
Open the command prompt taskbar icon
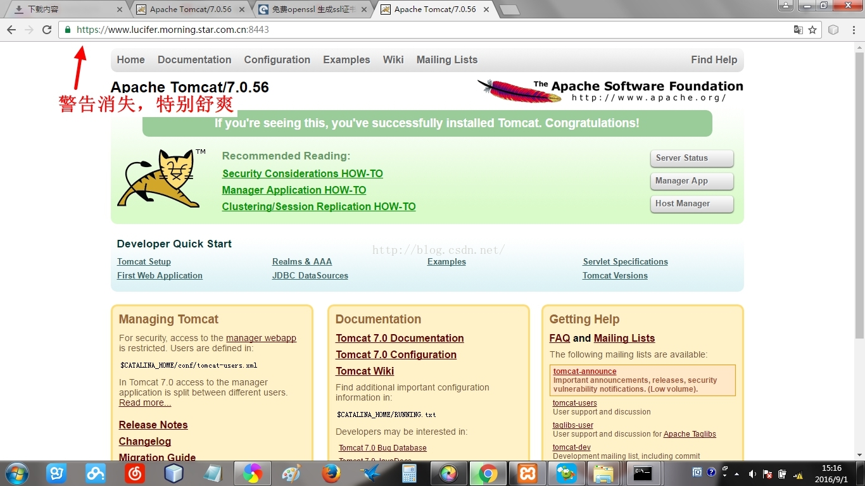(x=643, y=473)
